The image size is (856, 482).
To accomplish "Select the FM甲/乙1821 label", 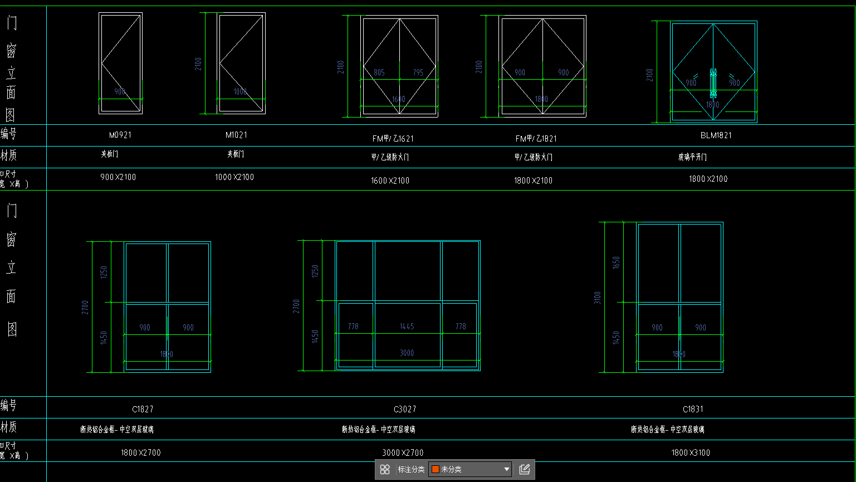I will pos(536,138).
